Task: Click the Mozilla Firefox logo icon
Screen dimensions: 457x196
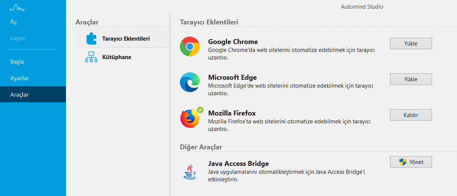Action: (x=190, y=118)
